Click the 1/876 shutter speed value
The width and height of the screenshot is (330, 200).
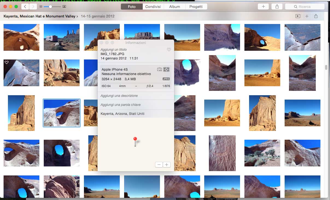pyautogui.click(x=166, y=86)
